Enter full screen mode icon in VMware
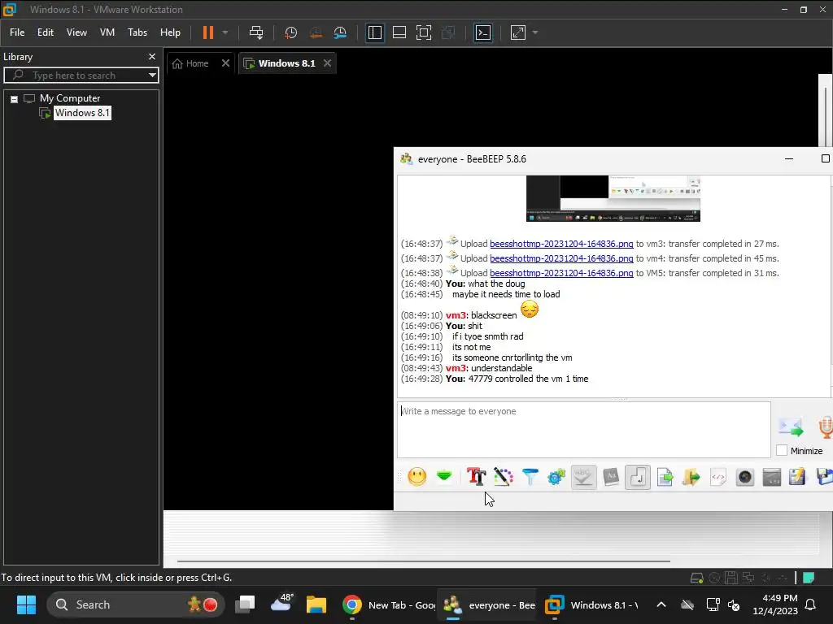Screen dimensions: 833x624 click(x=423, y=32)
